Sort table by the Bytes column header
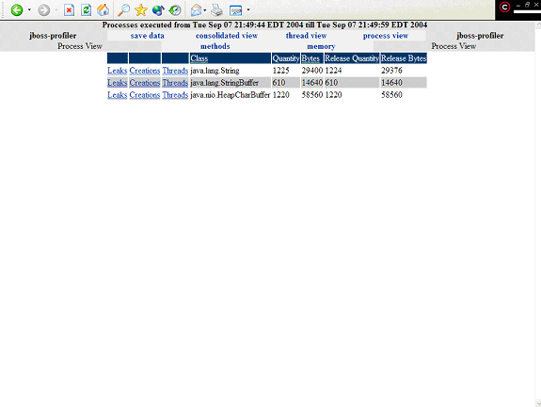 point(310,58)
